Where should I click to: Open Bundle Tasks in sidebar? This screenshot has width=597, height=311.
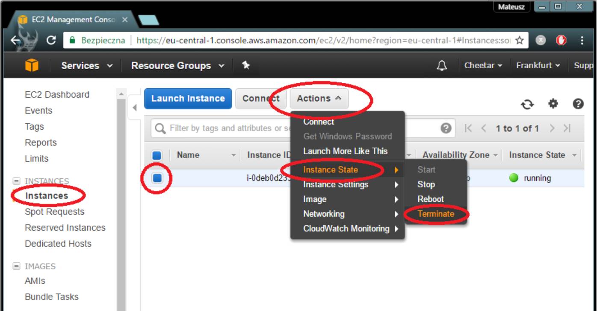pyautogui.click(x=52, y=297)
